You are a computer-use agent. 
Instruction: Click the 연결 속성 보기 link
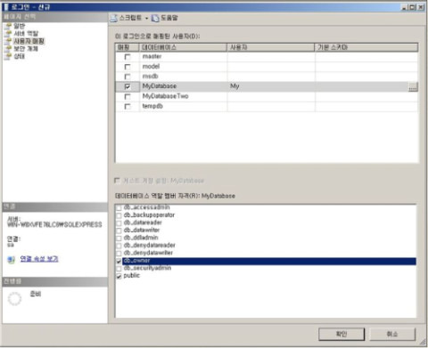pyautogui.click(x=39, y=259)
